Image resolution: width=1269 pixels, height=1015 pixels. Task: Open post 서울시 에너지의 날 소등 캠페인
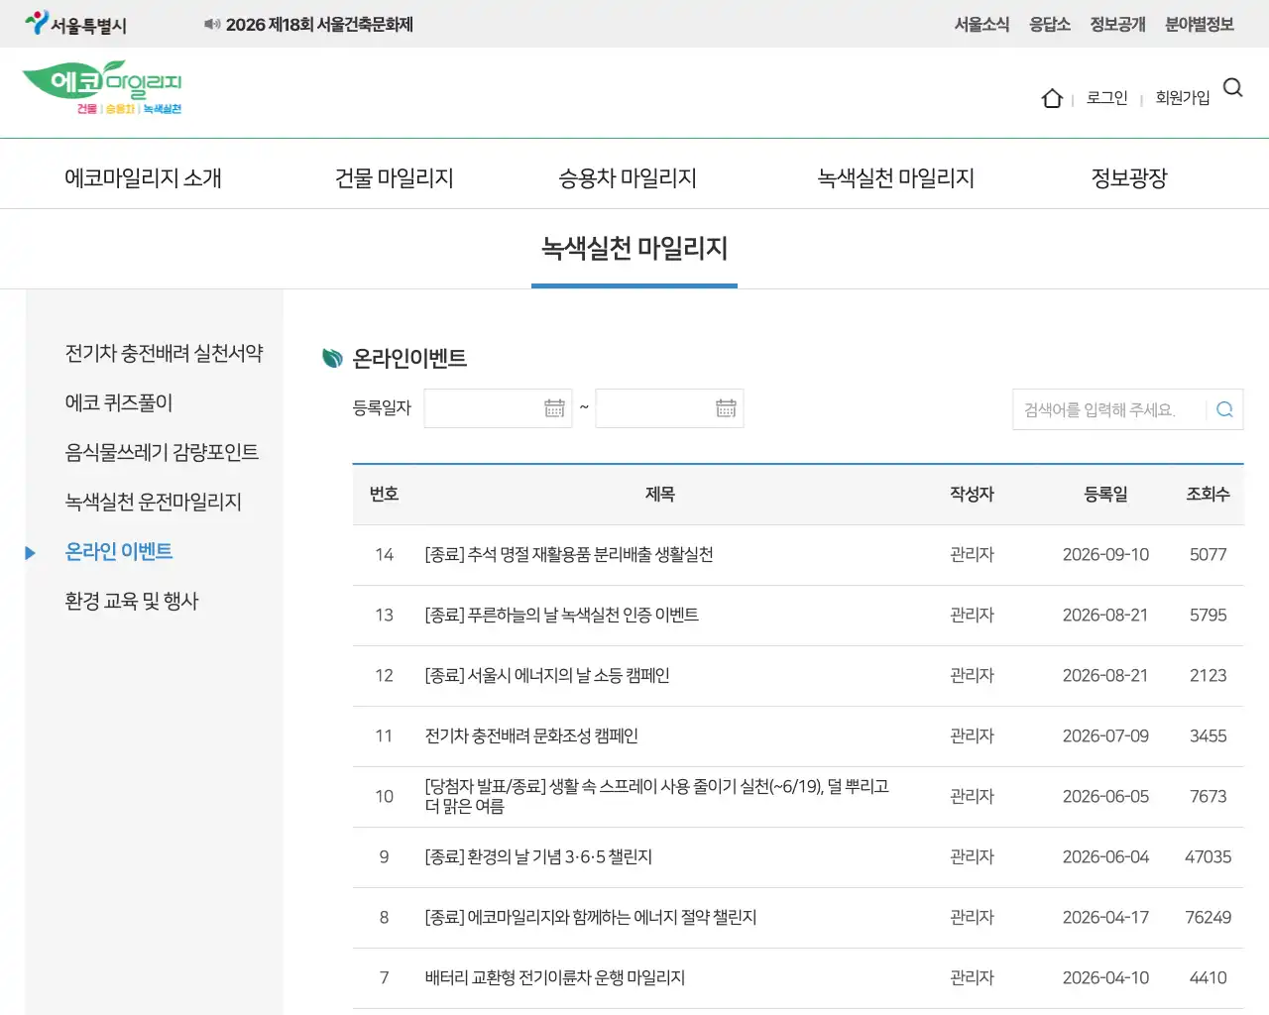point(547,675)
